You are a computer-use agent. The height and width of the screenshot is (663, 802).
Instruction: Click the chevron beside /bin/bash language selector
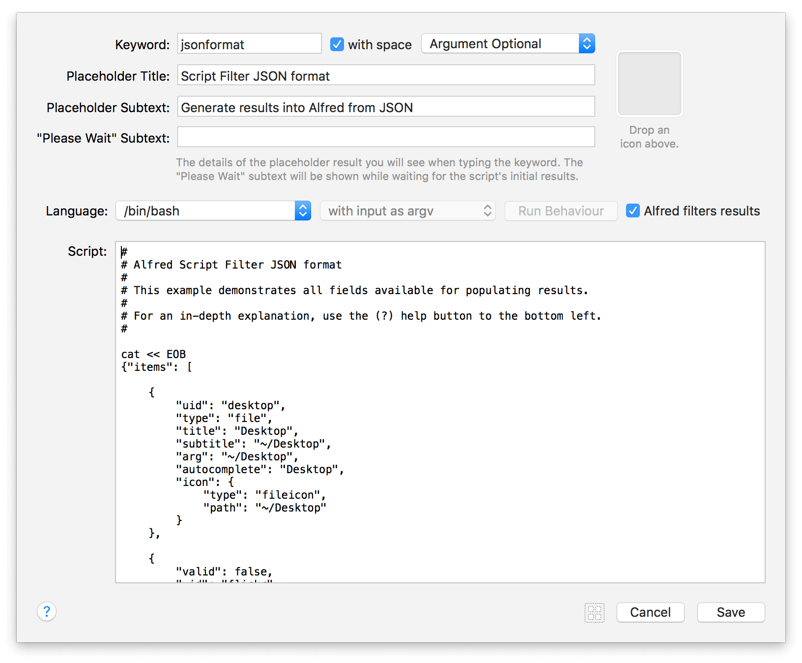303,211
